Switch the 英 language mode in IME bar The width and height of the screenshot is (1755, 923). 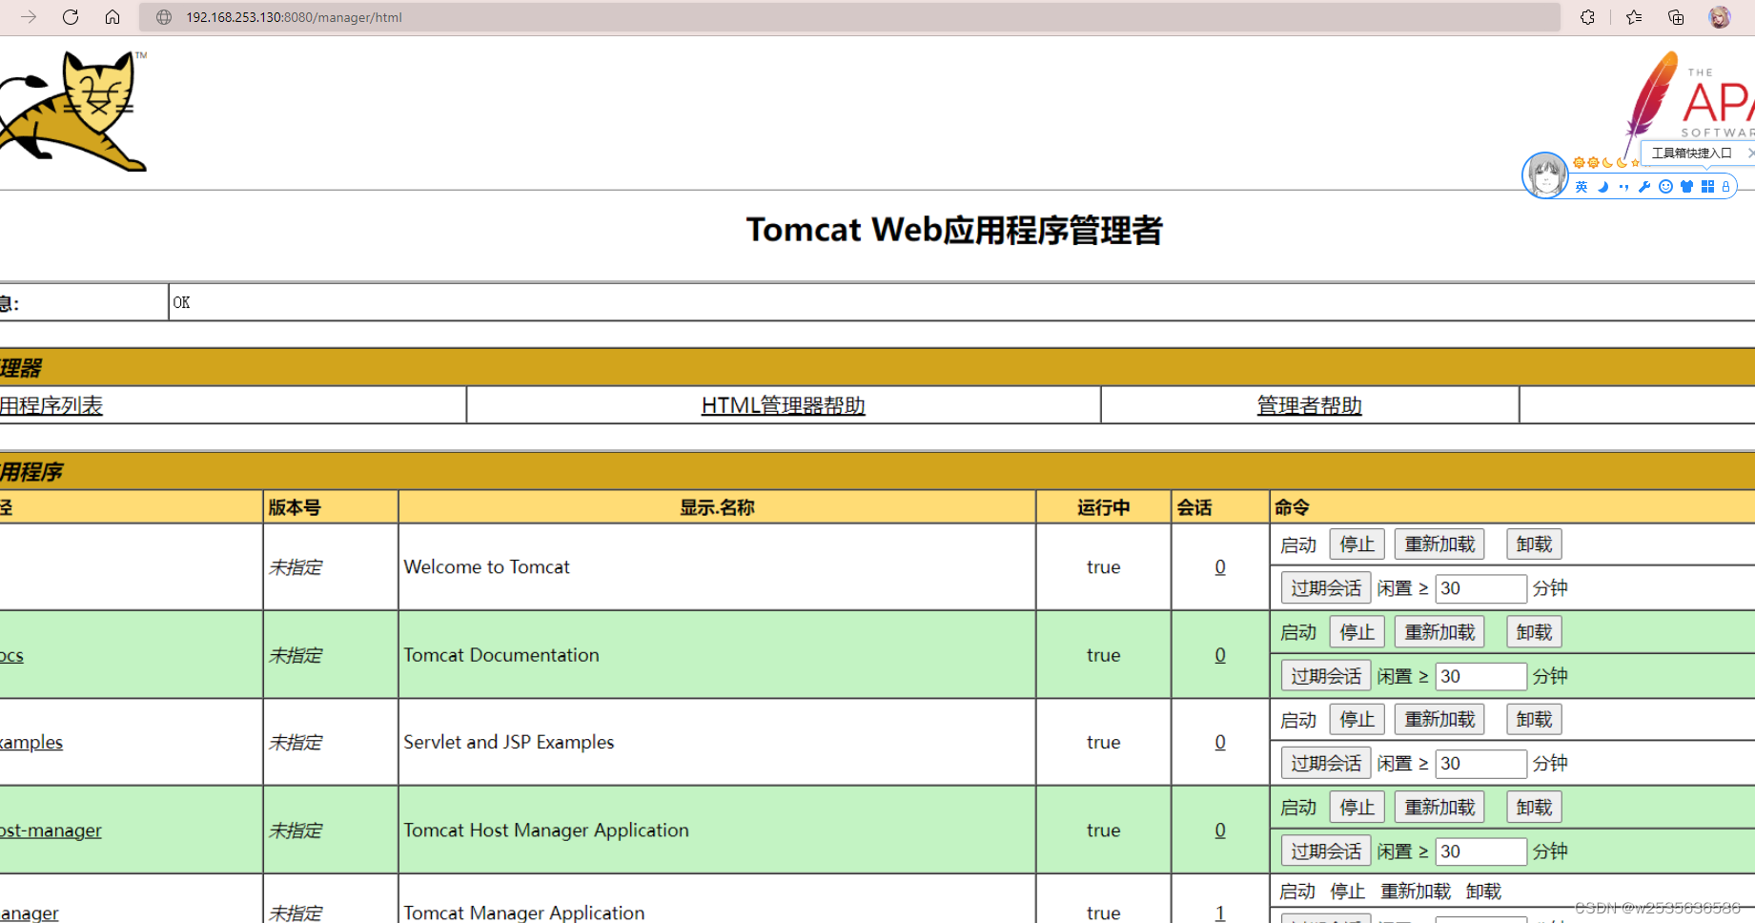(1582, 187)
